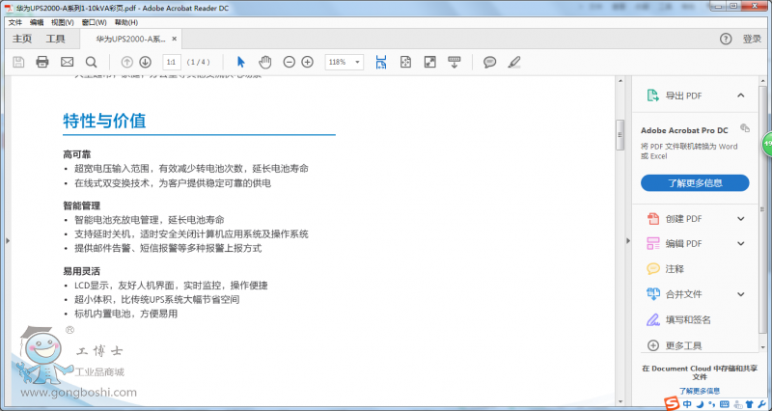The image size is (772, 411).
Task: Zoom out with minus icon
Action: click(x=289, y=62)
